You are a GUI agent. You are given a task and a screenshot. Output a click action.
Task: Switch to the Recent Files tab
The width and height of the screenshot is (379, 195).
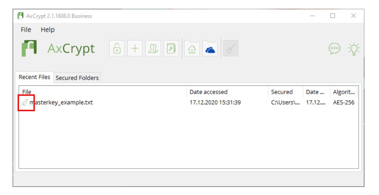[x=34, y=77]
